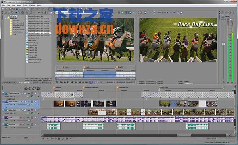Toggle preview on external monitor
The height and width of the screenshot is (145, 238).
pyautogui.click(x=145, y=13)
